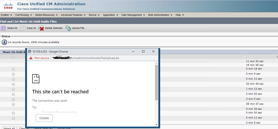This screenshot has height=129, width=278.
Task: Click the popup address bar URL
Action: click(86, 58)
